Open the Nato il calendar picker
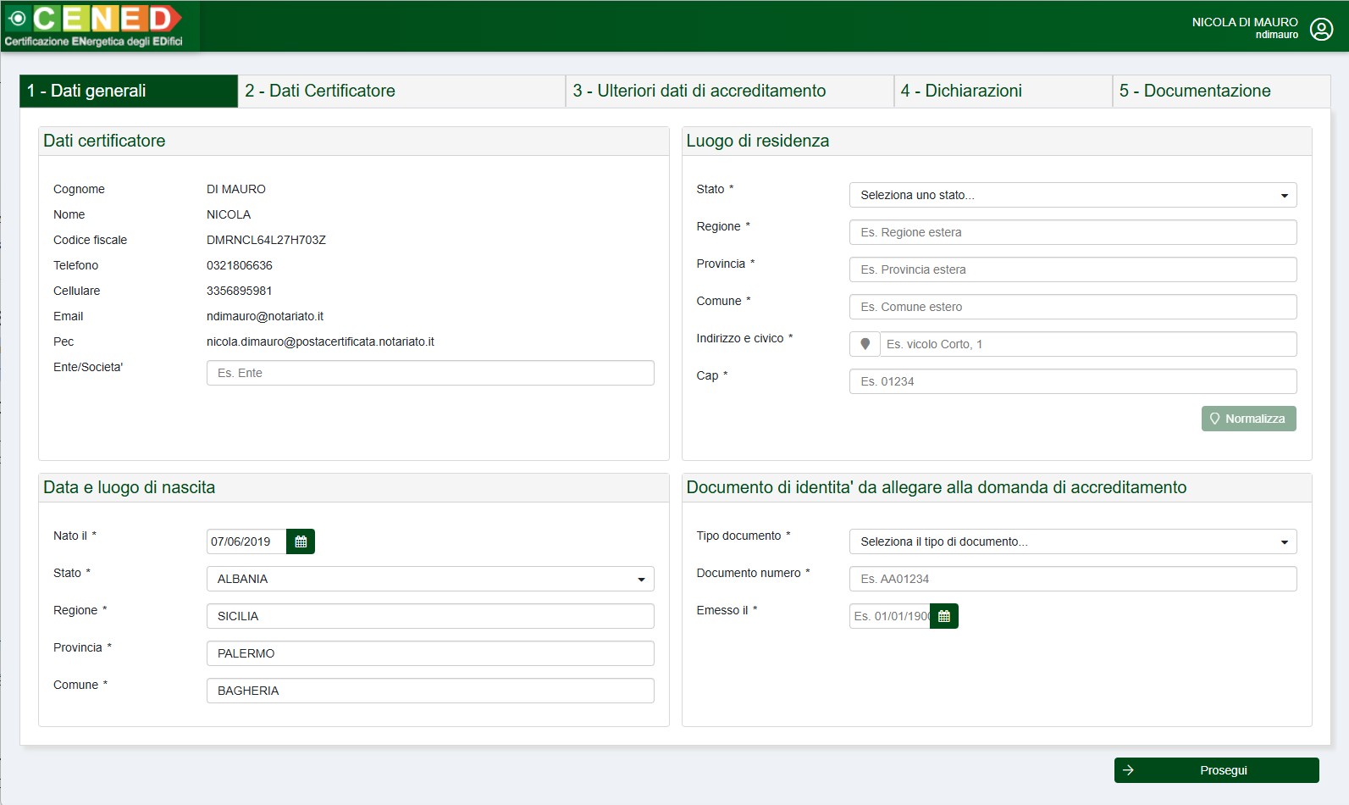Viewport: 1349px width, 805px height. tap(301, 541)
